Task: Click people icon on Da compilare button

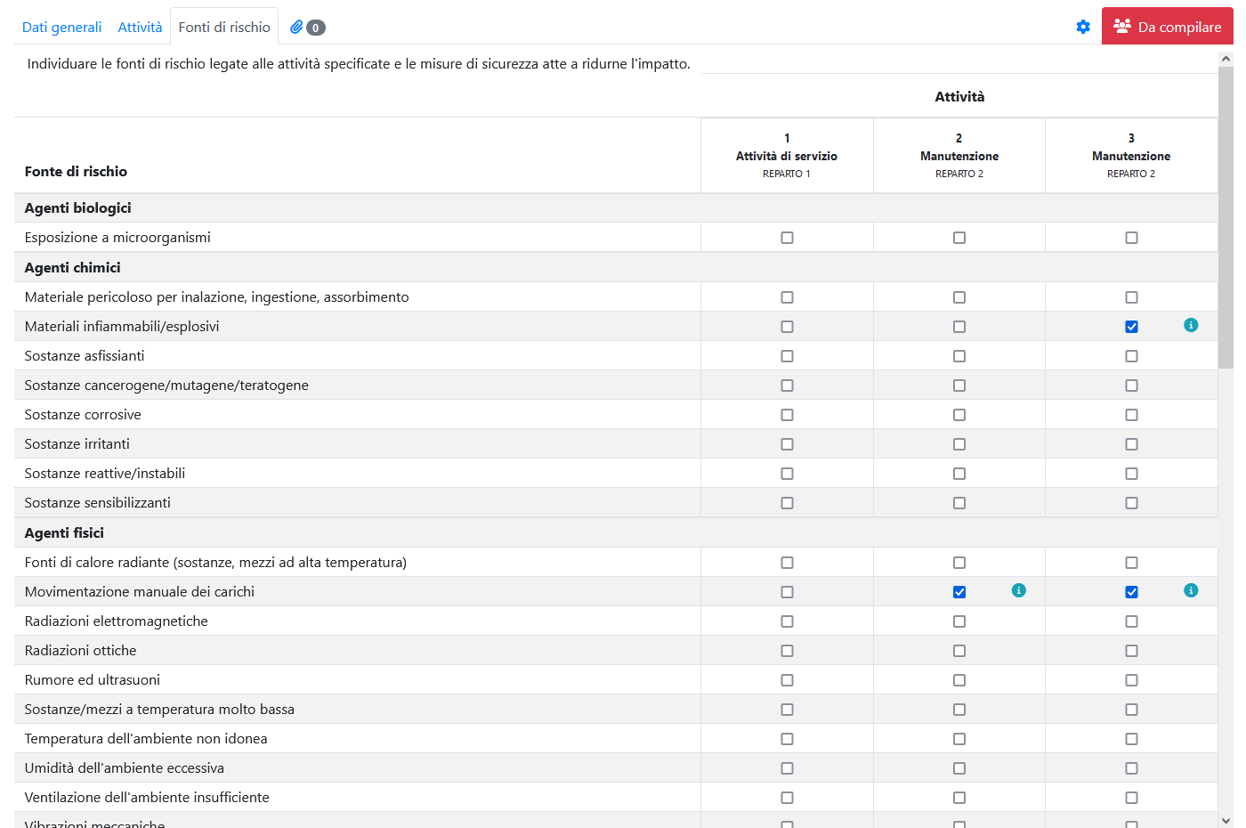Action: pyautogui.click(x=1121, y=27)
